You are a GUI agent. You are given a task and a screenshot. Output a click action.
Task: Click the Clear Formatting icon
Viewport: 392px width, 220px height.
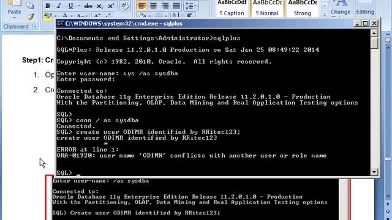pyautogui.click(x=124, y=5)
